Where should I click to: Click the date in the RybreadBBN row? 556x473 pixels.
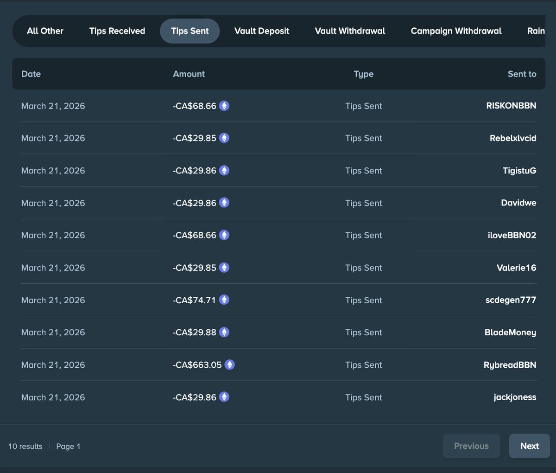[53, 365]
